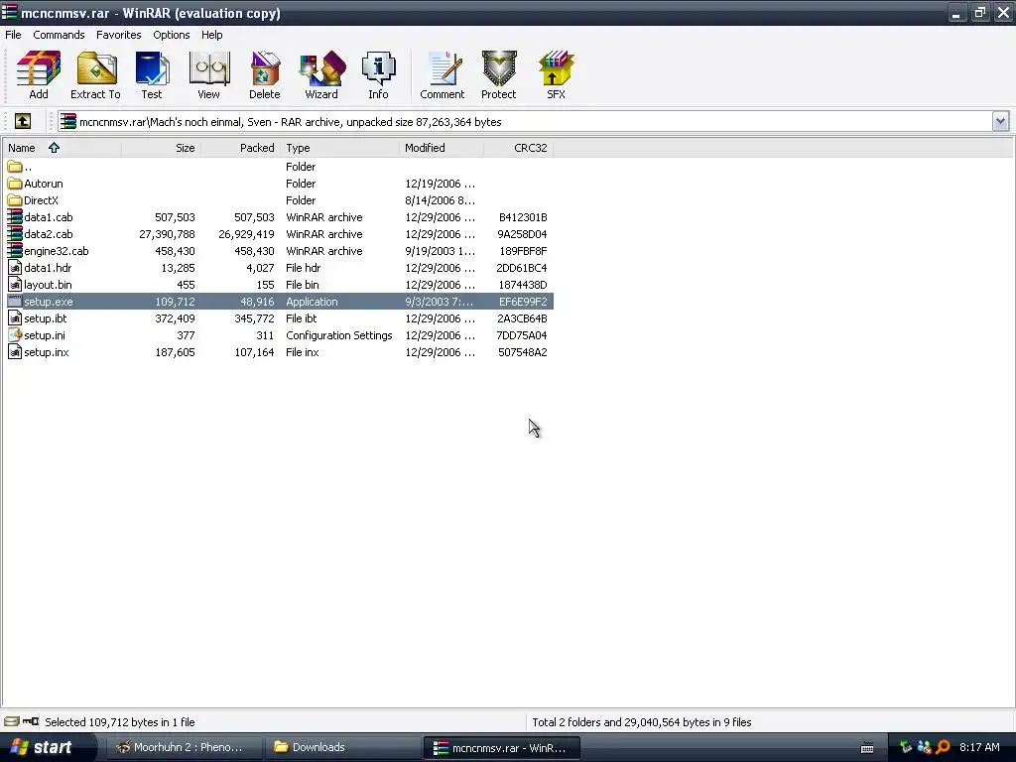The height and width of the screenshot is (762, 1016).
Task: Open the Options menu
Action: (x=171, y=35)
